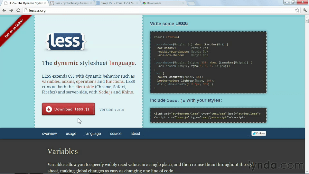
Task: Go to the usage nav item
Action: pos(71,133)
